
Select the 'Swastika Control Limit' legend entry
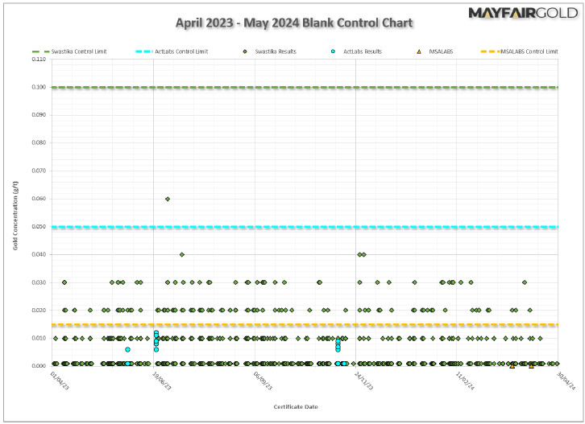coord(69,51)
